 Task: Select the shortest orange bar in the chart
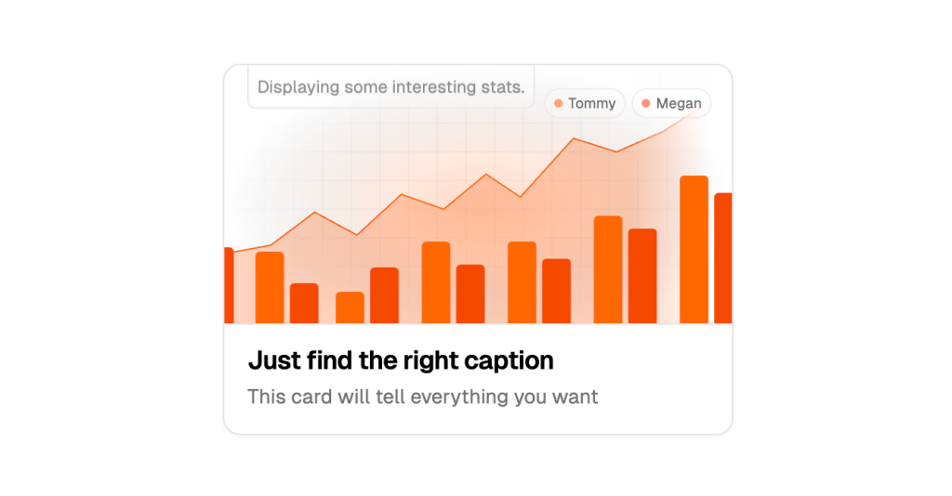coord(350,307)
